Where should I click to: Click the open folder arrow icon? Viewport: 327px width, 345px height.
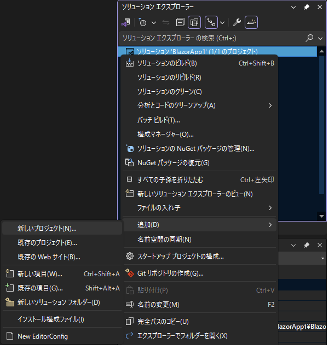(130, 335)
